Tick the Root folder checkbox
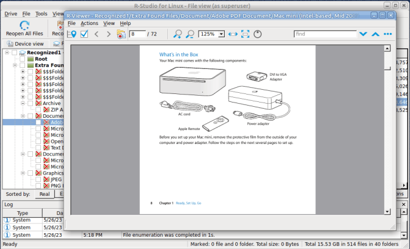 pos(23,59)
